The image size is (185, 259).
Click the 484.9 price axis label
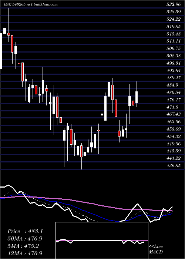(x=172, y=85)
